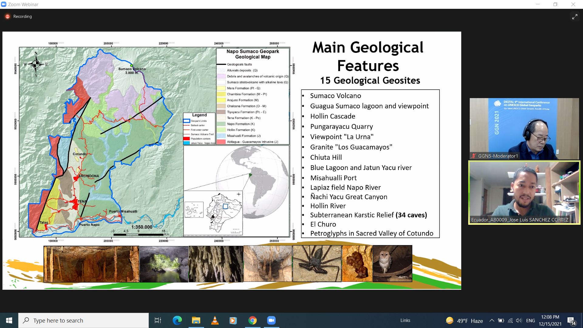Open Task View in taskbar
The height and width of the screenshot is (328, 583).
pyautogui.click(x=158, y=320)
